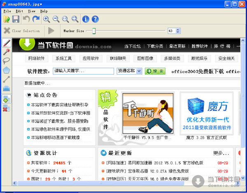
Task: Select the blue stacked layers tool
Action: point(7,88)
